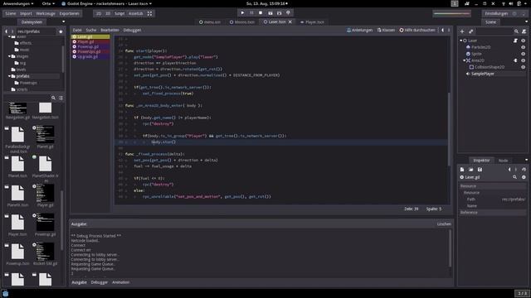Viewport: 531px width, 298px height.
Task: Switch to the Node tab beside Inspektor
Action: 503,161
